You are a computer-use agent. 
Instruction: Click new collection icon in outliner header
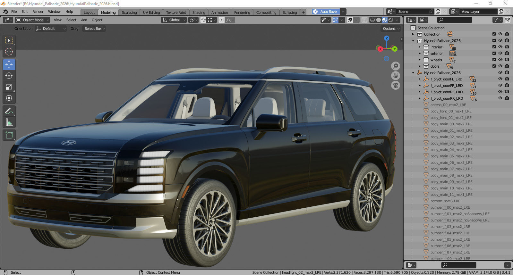(508, 20)
